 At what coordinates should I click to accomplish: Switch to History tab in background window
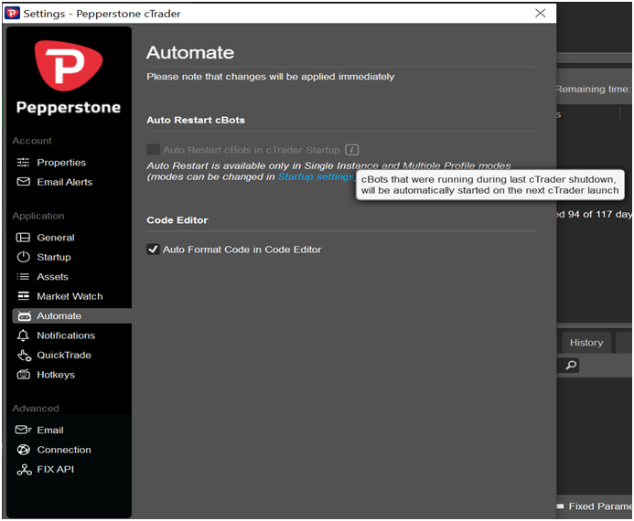click(586, 343)
